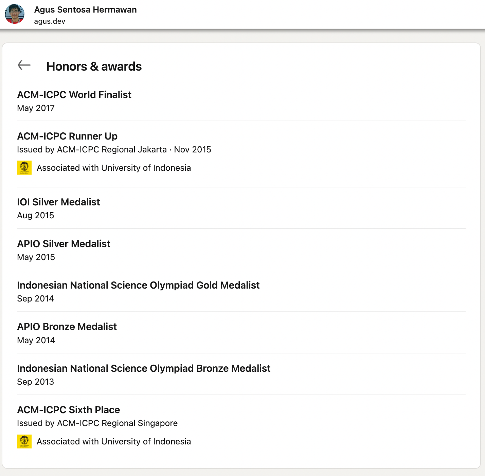Select the APIO Bronze Medalist entry
The image size is (485, 476).
click(x=67, y=327)
